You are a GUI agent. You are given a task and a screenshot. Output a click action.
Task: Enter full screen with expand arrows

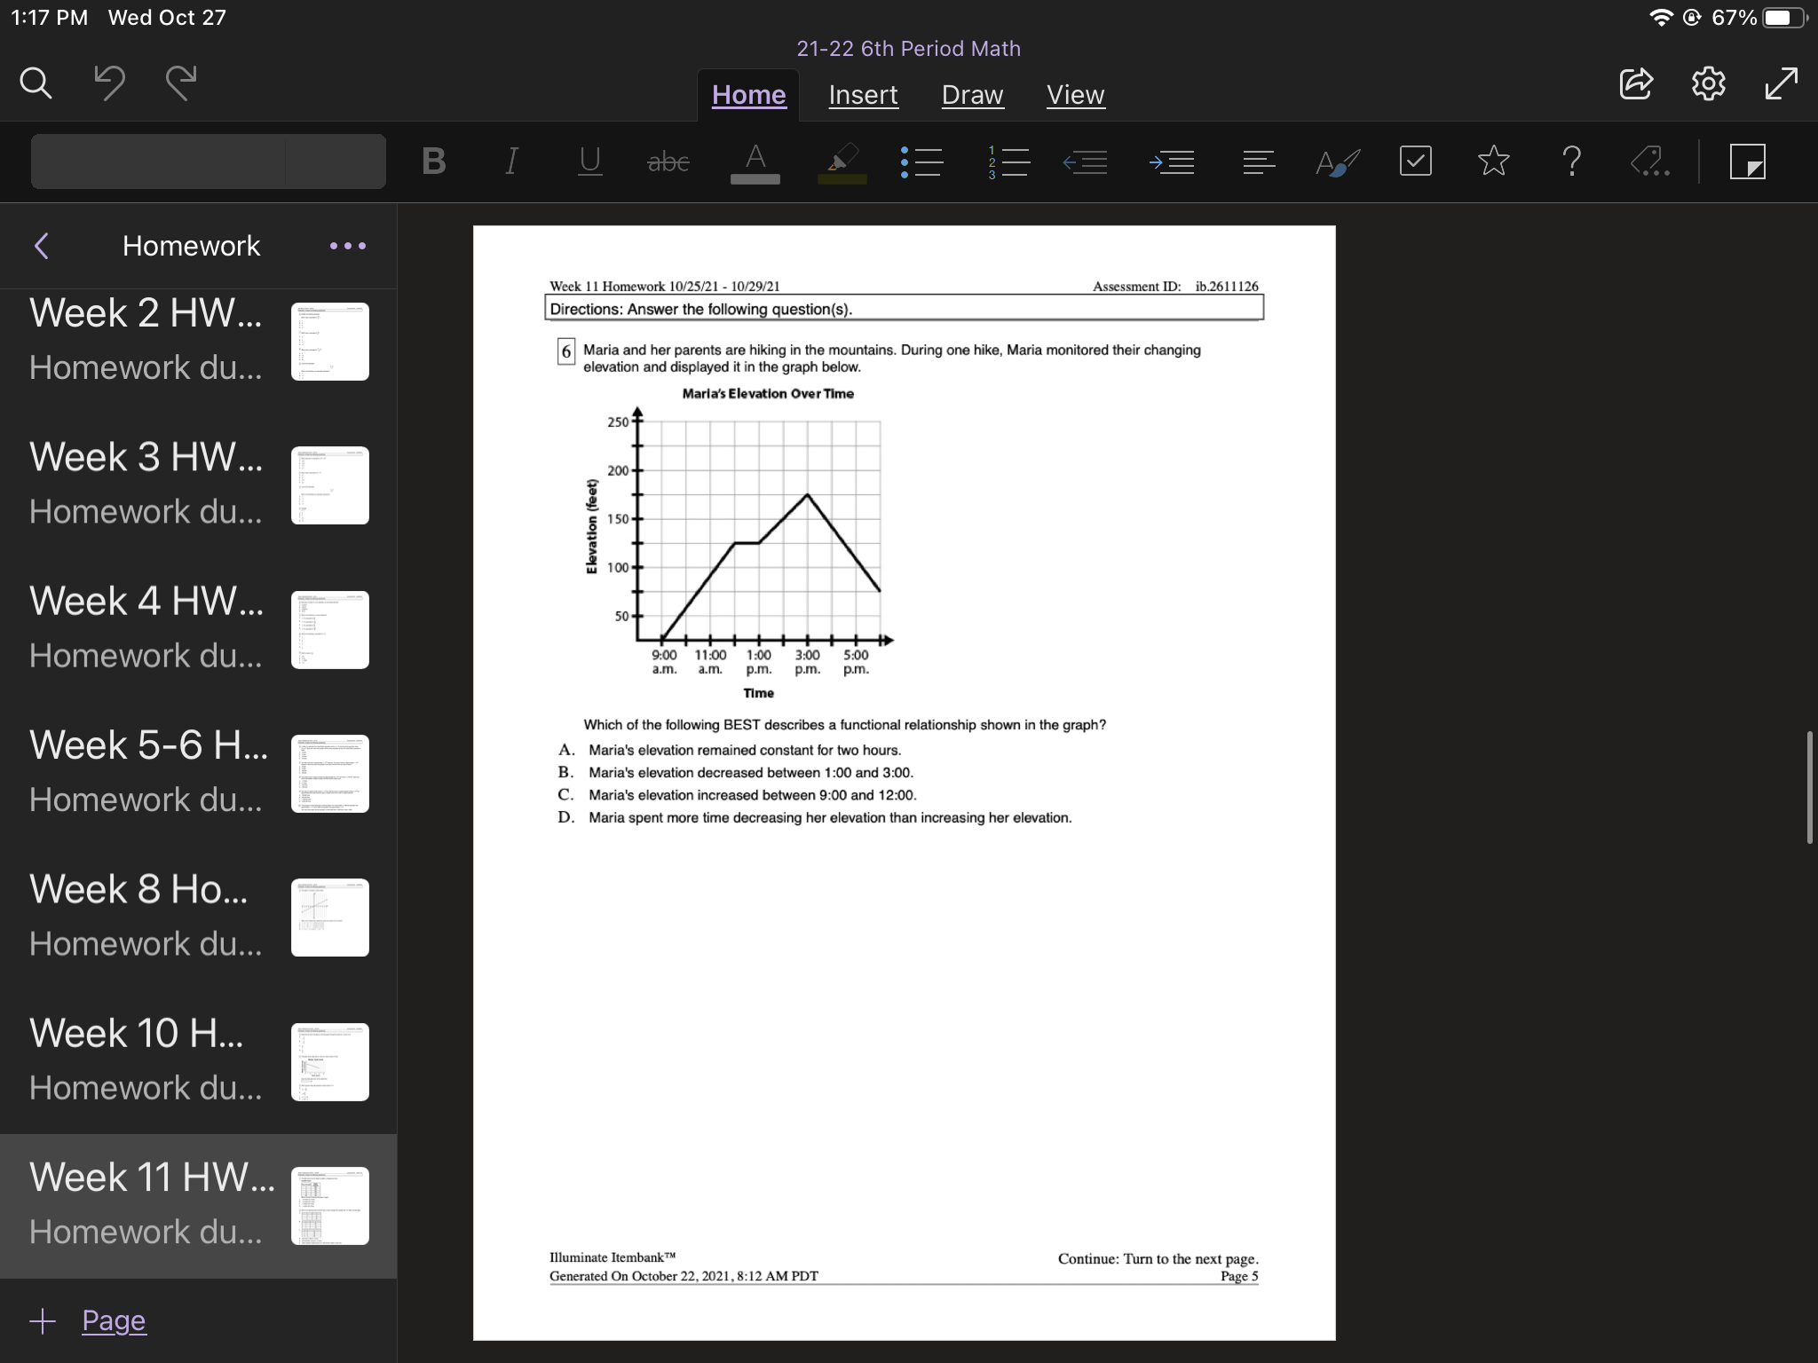[1781, 83]
